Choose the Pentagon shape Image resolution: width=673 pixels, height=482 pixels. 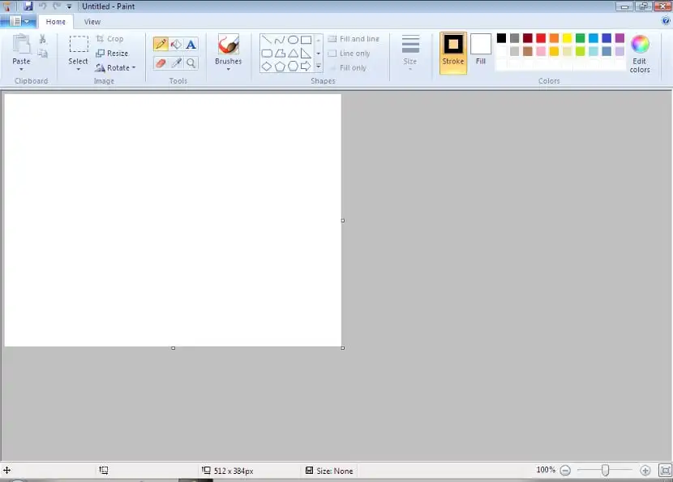tap(280, 67)
